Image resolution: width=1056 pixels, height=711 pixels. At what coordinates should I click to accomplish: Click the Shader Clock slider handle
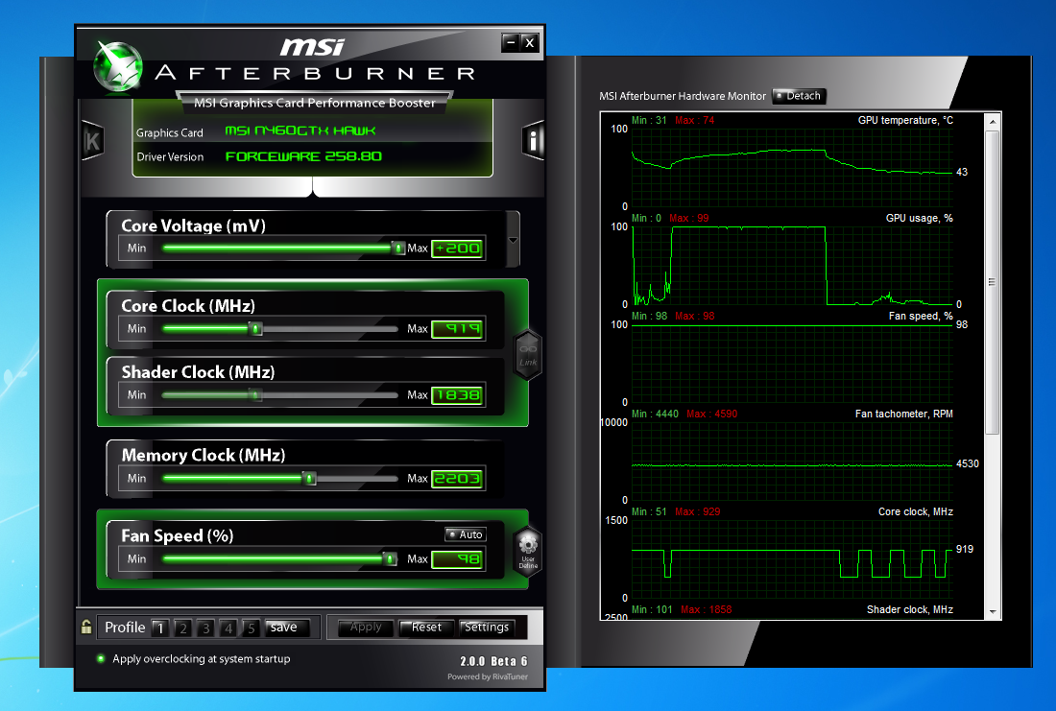[x=256, y=394]
